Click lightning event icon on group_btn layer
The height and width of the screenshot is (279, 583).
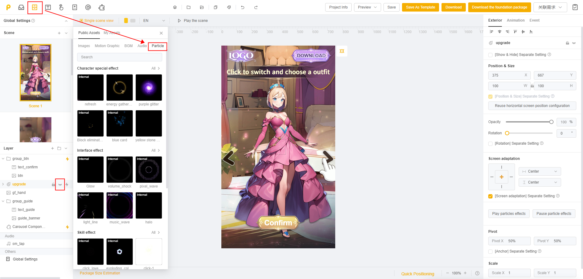coord(67,159)
